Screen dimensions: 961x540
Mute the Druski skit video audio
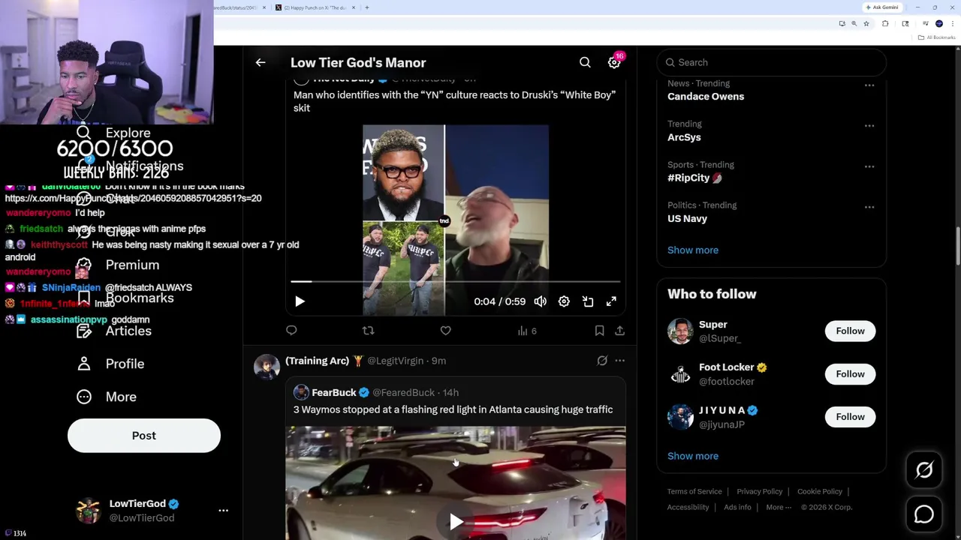pos(540,301)
